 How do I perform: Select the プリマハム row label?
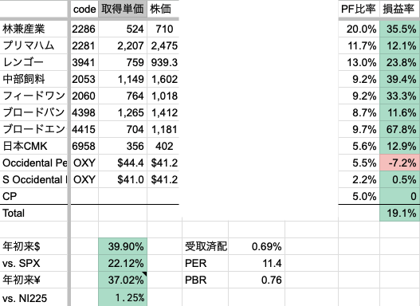[x=33, y=45]
